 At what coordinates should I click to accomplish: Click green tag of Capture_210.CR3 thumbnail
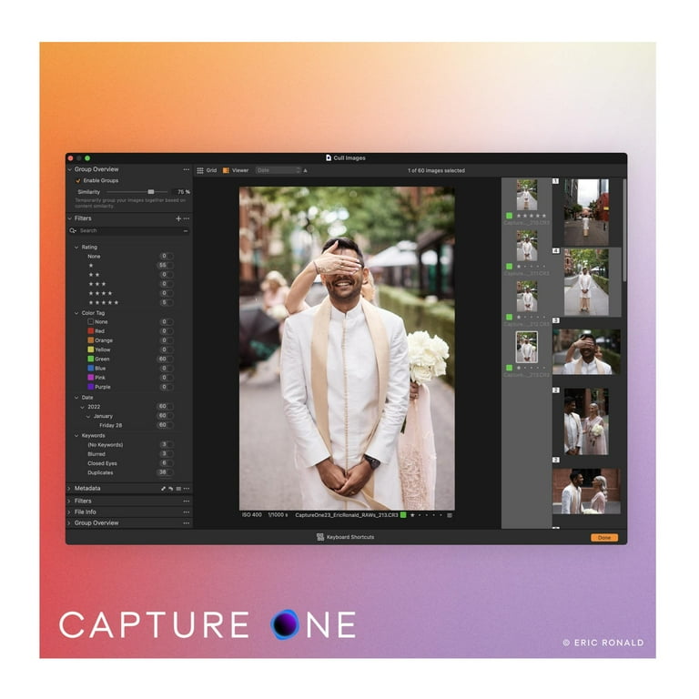click(509, 216)
